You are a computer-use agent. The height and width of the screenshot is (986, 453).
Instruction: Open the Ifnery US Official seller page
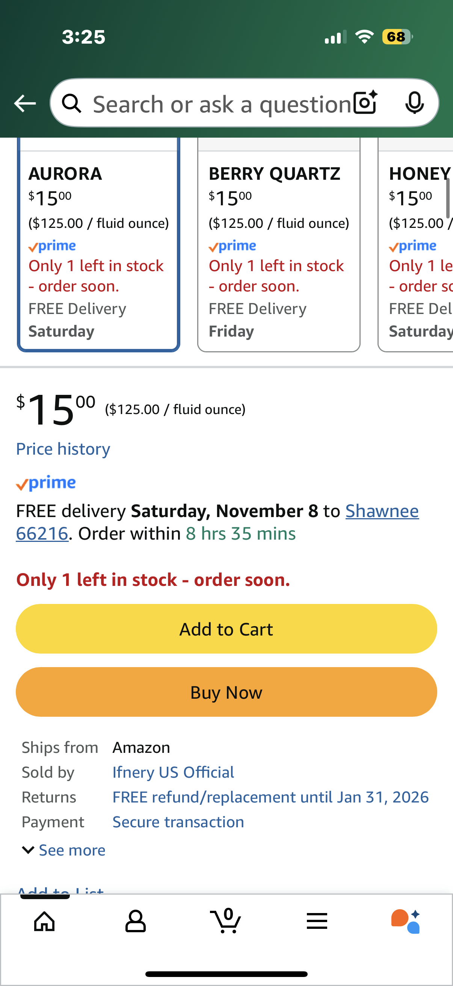click(173, 772)
